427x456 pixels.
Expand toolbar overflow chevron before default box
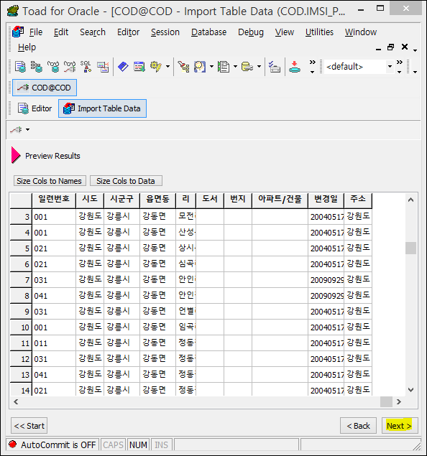(312, 66)
